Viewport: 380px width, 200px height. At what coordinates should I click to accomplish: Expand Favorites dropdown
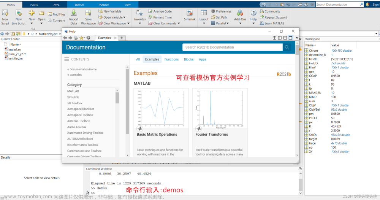(139, 24)
